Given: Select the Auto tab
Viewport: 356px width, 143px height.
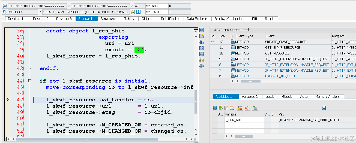Looking at the screenshot, I should pos(304,96).
